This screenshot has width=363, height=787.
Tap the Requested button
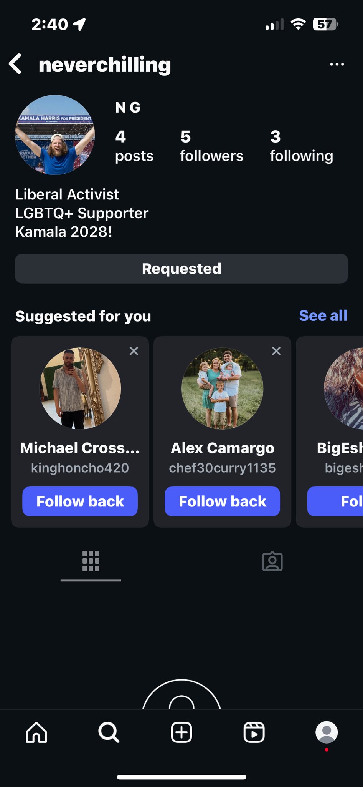[x=181, y=269]
